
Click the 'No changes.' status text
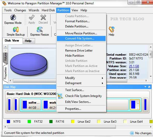pyautogui.click(x=143, y=133)
